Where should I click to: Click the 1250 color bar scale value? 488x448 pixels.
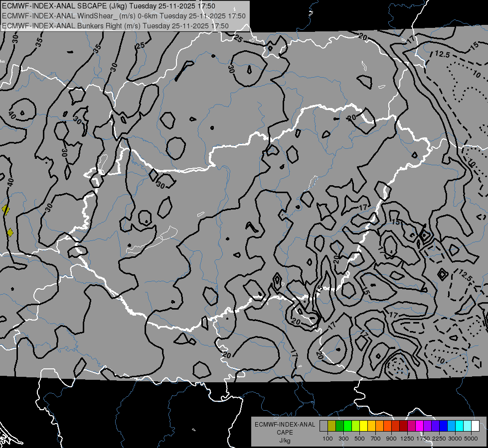click(x=407, y=439)
